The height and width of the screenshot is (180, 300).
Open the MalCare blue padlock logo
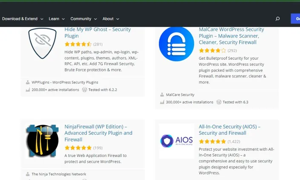(x=176, y=44)
